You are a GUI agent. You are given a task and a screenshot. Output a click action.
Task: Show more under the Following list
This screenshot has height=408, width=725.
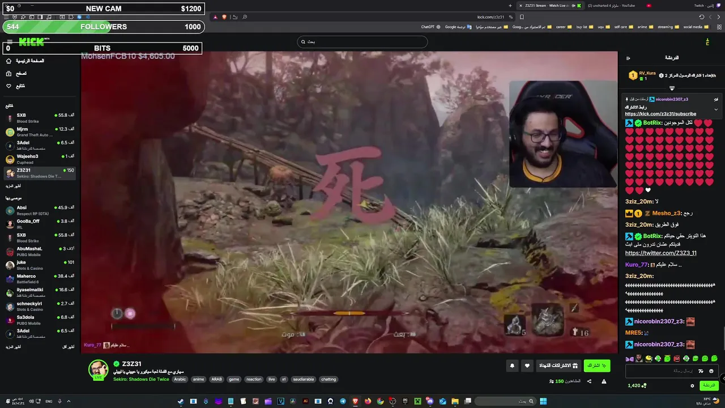[x=13, y=186]
